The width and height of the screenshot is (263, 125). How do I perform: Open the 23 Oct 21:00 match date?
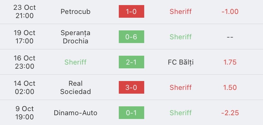click(x=24, y=11)
